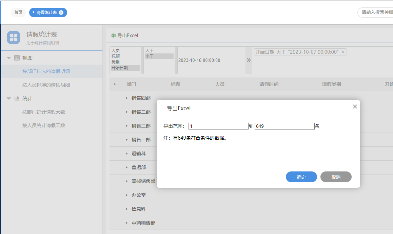Switch to the 首页 tab

tap(18, 13)
